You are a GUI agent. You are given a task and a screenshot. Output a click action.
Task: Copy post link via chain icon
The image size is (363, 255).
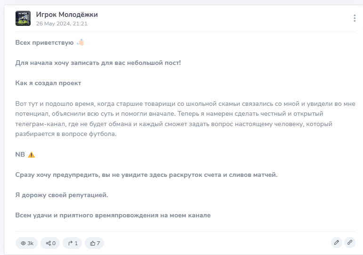point(350,242)
